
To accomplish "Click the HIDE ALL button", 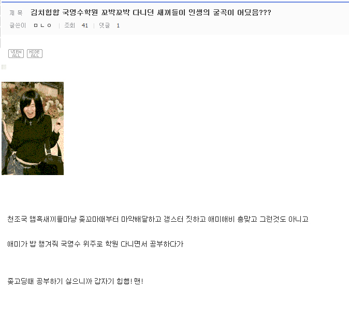I will click(35, 53).
